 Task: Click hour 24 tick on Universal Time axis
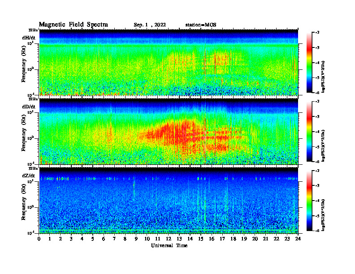298,239
